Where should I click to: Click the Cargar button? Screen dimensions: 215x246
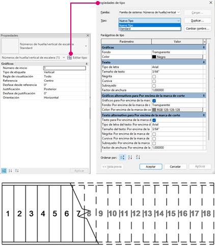tap(198, 13)
